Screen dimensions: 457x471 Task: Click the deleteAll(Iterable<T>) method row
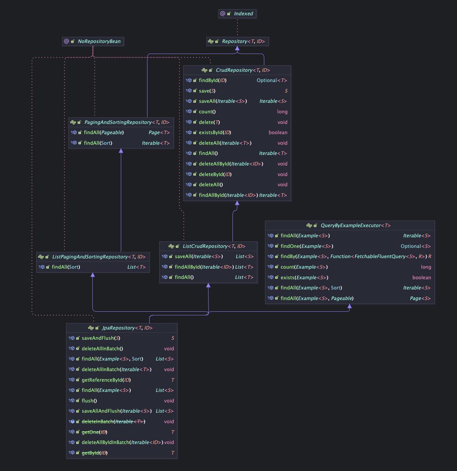click(x=237, y=143)
